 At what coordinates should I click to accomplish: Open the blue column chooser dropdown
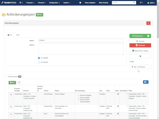tap(146, 82)
